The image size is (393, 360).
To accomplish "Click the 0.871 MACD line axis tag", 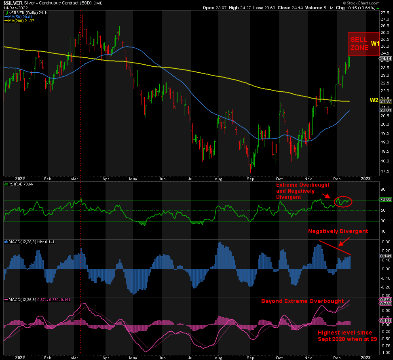I will click(385, 300).
